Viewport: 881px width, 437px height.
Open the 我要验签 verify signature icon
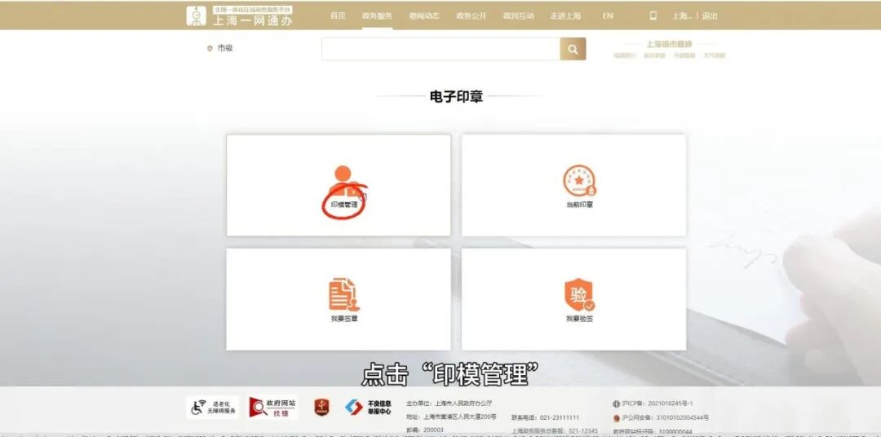point(579,295)
